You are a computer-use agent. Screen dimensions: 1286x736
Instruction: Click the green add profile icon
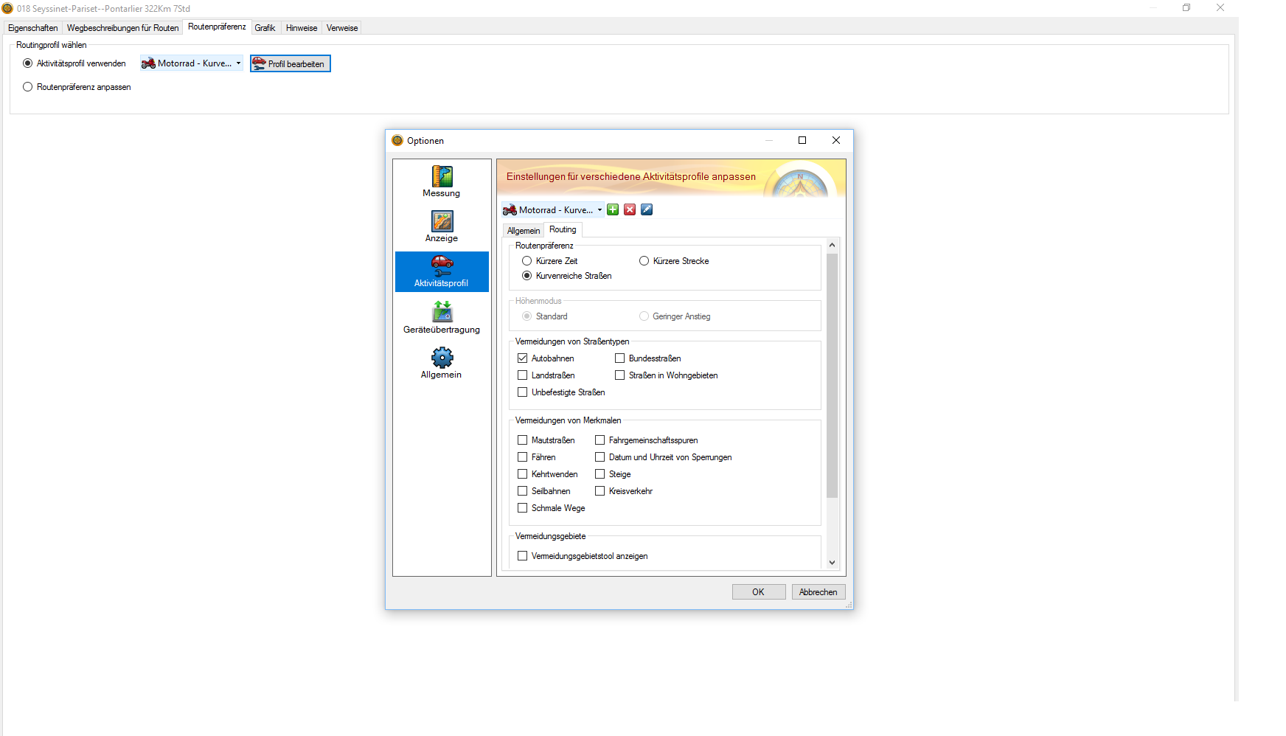point(613,210)
